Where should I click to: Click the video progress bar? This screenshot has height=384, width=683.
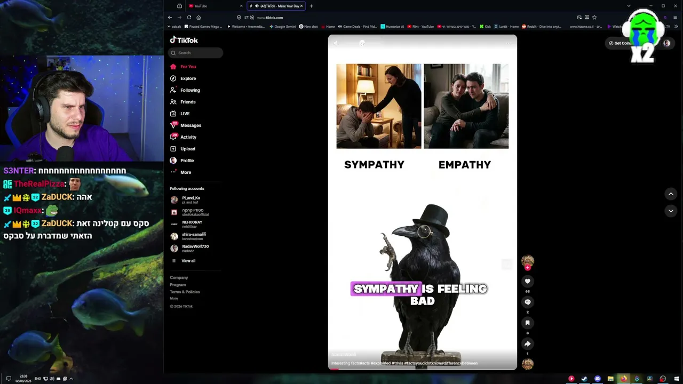422,369
